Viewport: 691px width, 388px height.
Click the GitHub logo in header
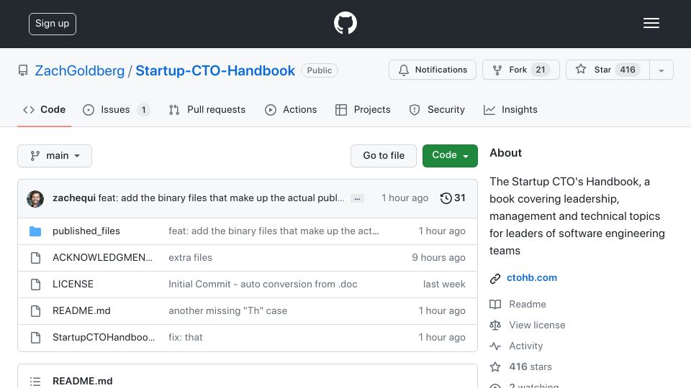pos(345,23)
